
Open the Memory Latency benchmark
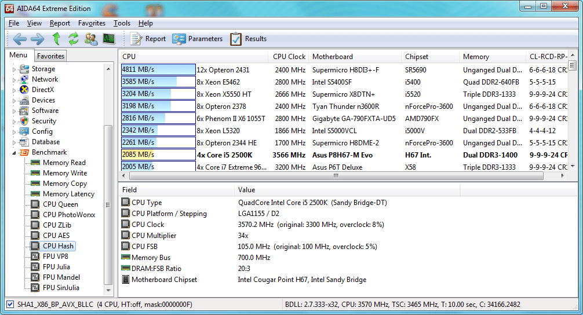(x=68, y=194)
